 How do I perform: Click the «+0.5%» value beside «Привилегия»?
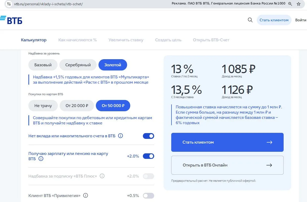coord(133,195)
